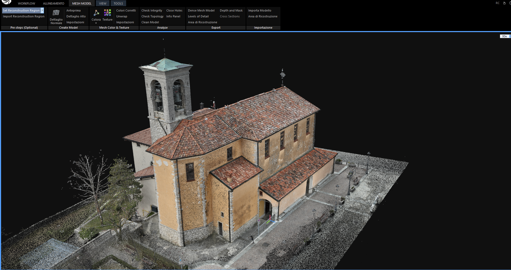Image resolution: width=511 pixels, height=270 pixels.
Task: Export the Dense Mesh Model
Action: [201, 10]
